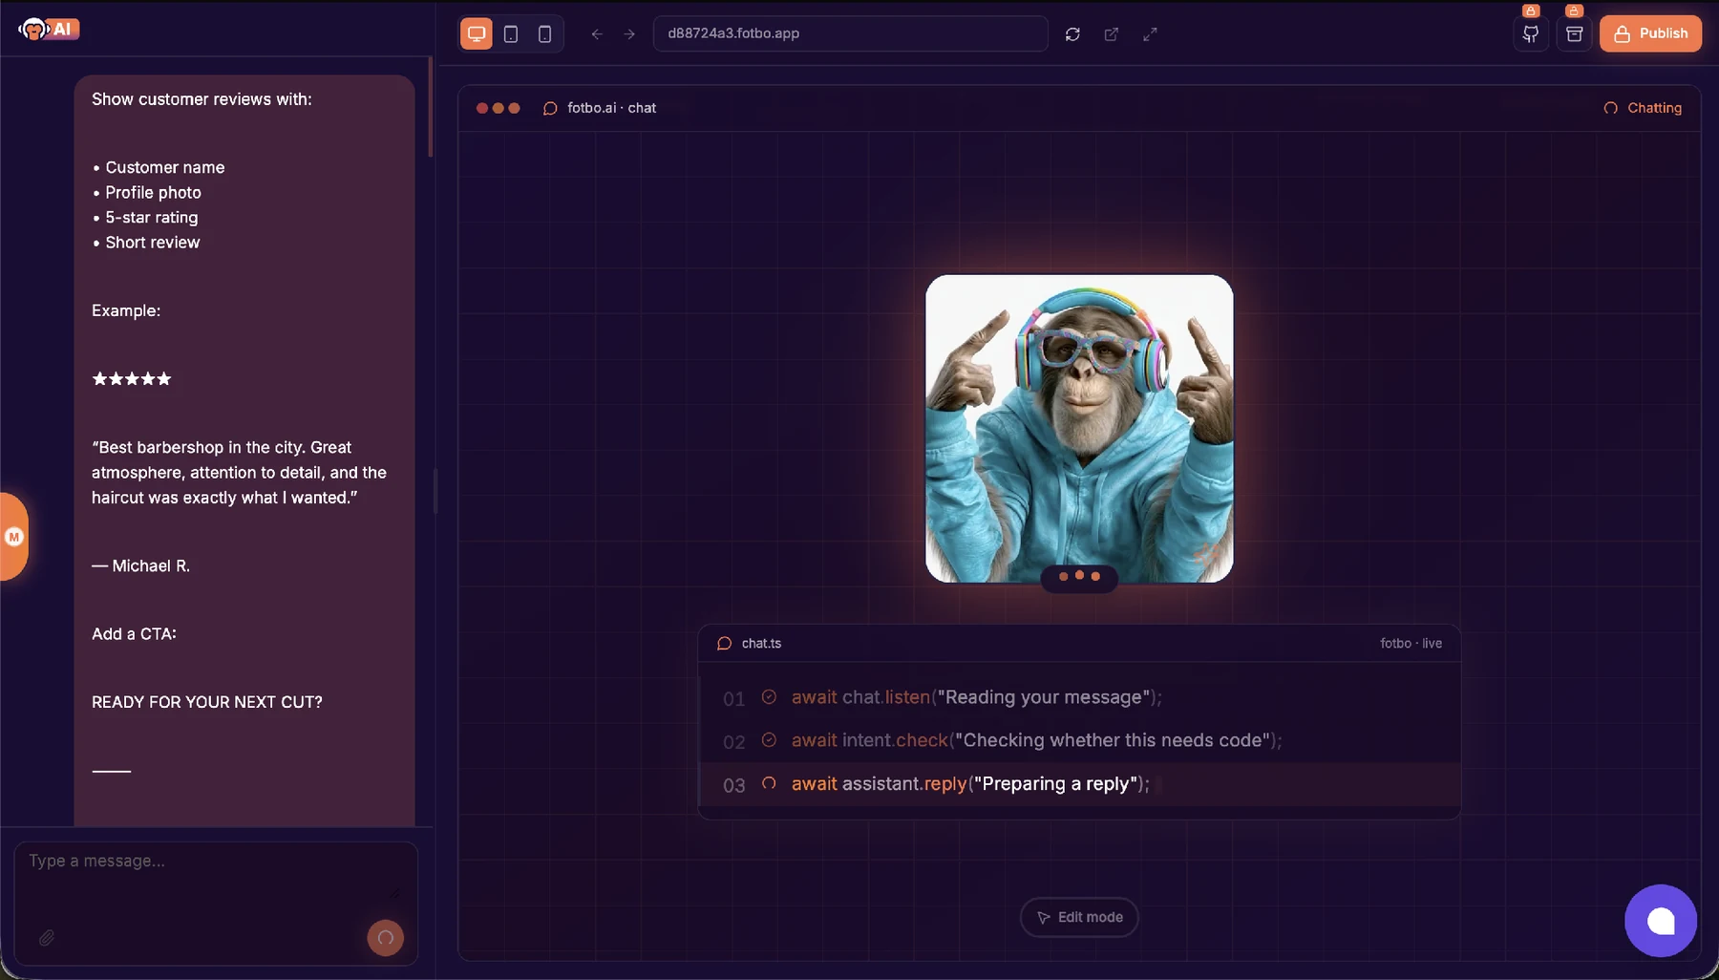The image size is (1719, 980).
Task: Click the fotbo · live label
Action: pyautogui.click(x=1411, y=644)
